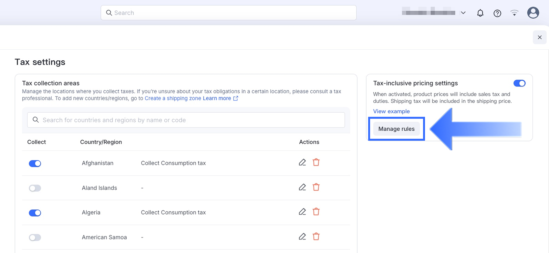Edit the Afghanistan tax row

[x=302, y=162]
